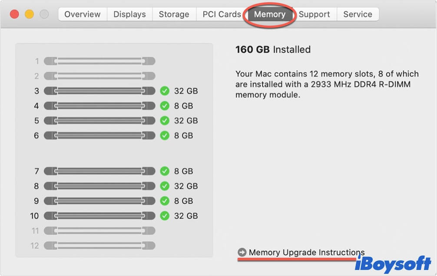This screenshot has height=276, width=437.
Task: Click green checkmark for memory slot 10
Action: click(x=165, y=216)
